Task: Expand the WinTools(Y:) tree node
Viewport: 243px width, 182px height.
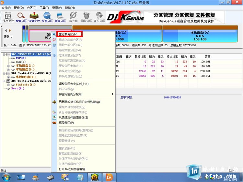Action: pyautogui.click(x=8, y=85)
